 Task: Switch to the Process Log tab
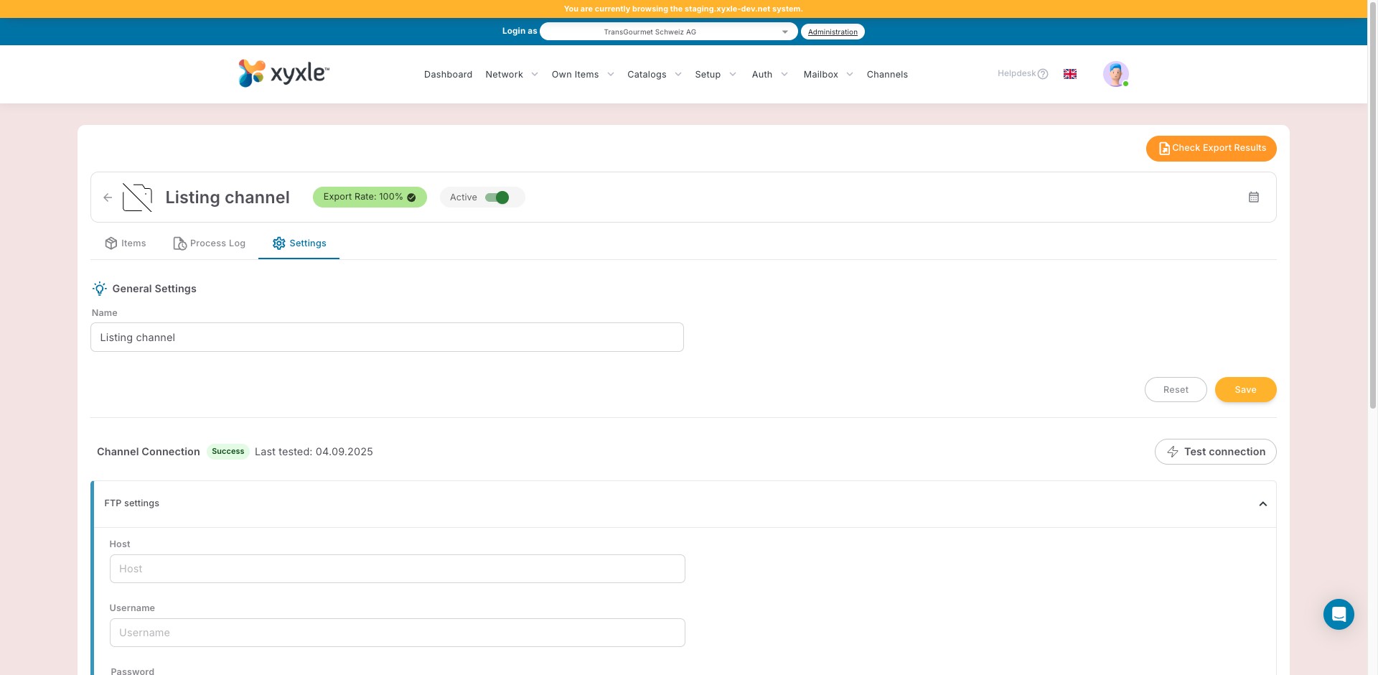click(210, 243)
